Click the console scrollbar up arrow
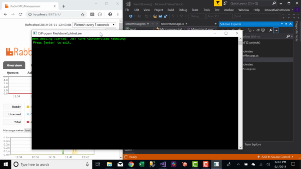 coord(240,39)
